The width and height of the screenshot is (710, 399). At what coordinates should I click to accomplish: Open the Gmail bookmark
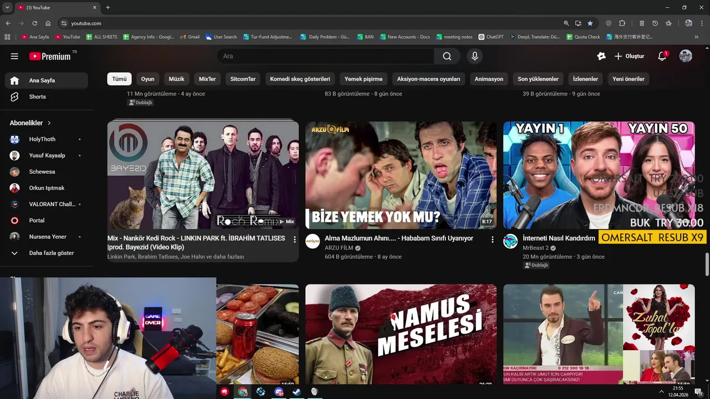190,37
